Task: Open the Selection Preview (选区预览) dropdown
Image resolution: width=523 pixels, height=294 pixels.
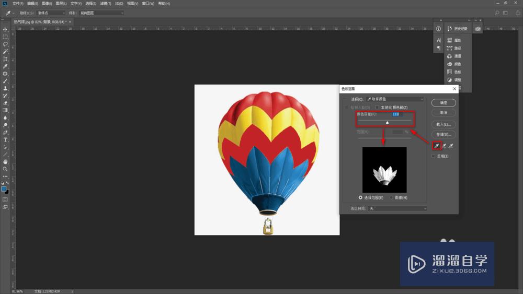Action: point(397,208)
